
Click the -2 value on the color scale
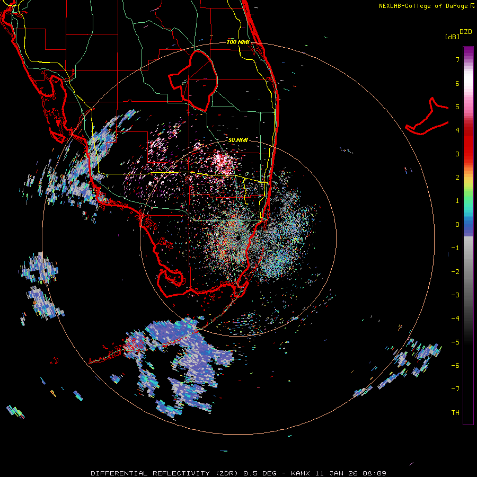point(455,272)
